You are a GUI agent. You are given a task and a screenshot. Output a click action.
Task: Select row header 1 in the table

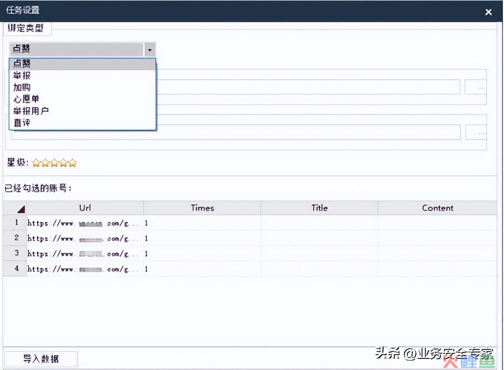(15, 223)
